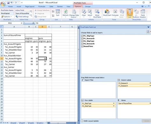Viewport: 151px width, 124px height.
Task: Open the Select actions menu
Action: point(90,14)
